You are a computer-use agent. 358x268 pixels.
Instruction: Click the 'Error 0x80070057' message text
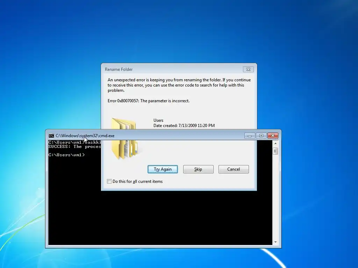click(148, 101)
